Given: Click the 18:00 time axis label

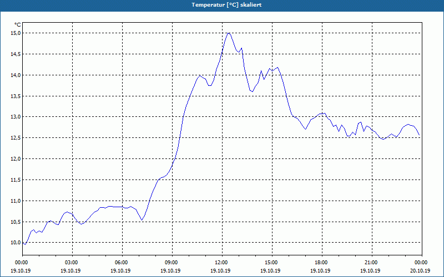Looking at the screenshot, I should point(322,263).
